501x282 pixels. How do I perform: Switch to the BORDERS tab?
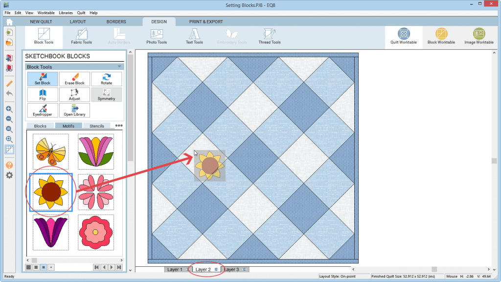[x=116, y=22]
